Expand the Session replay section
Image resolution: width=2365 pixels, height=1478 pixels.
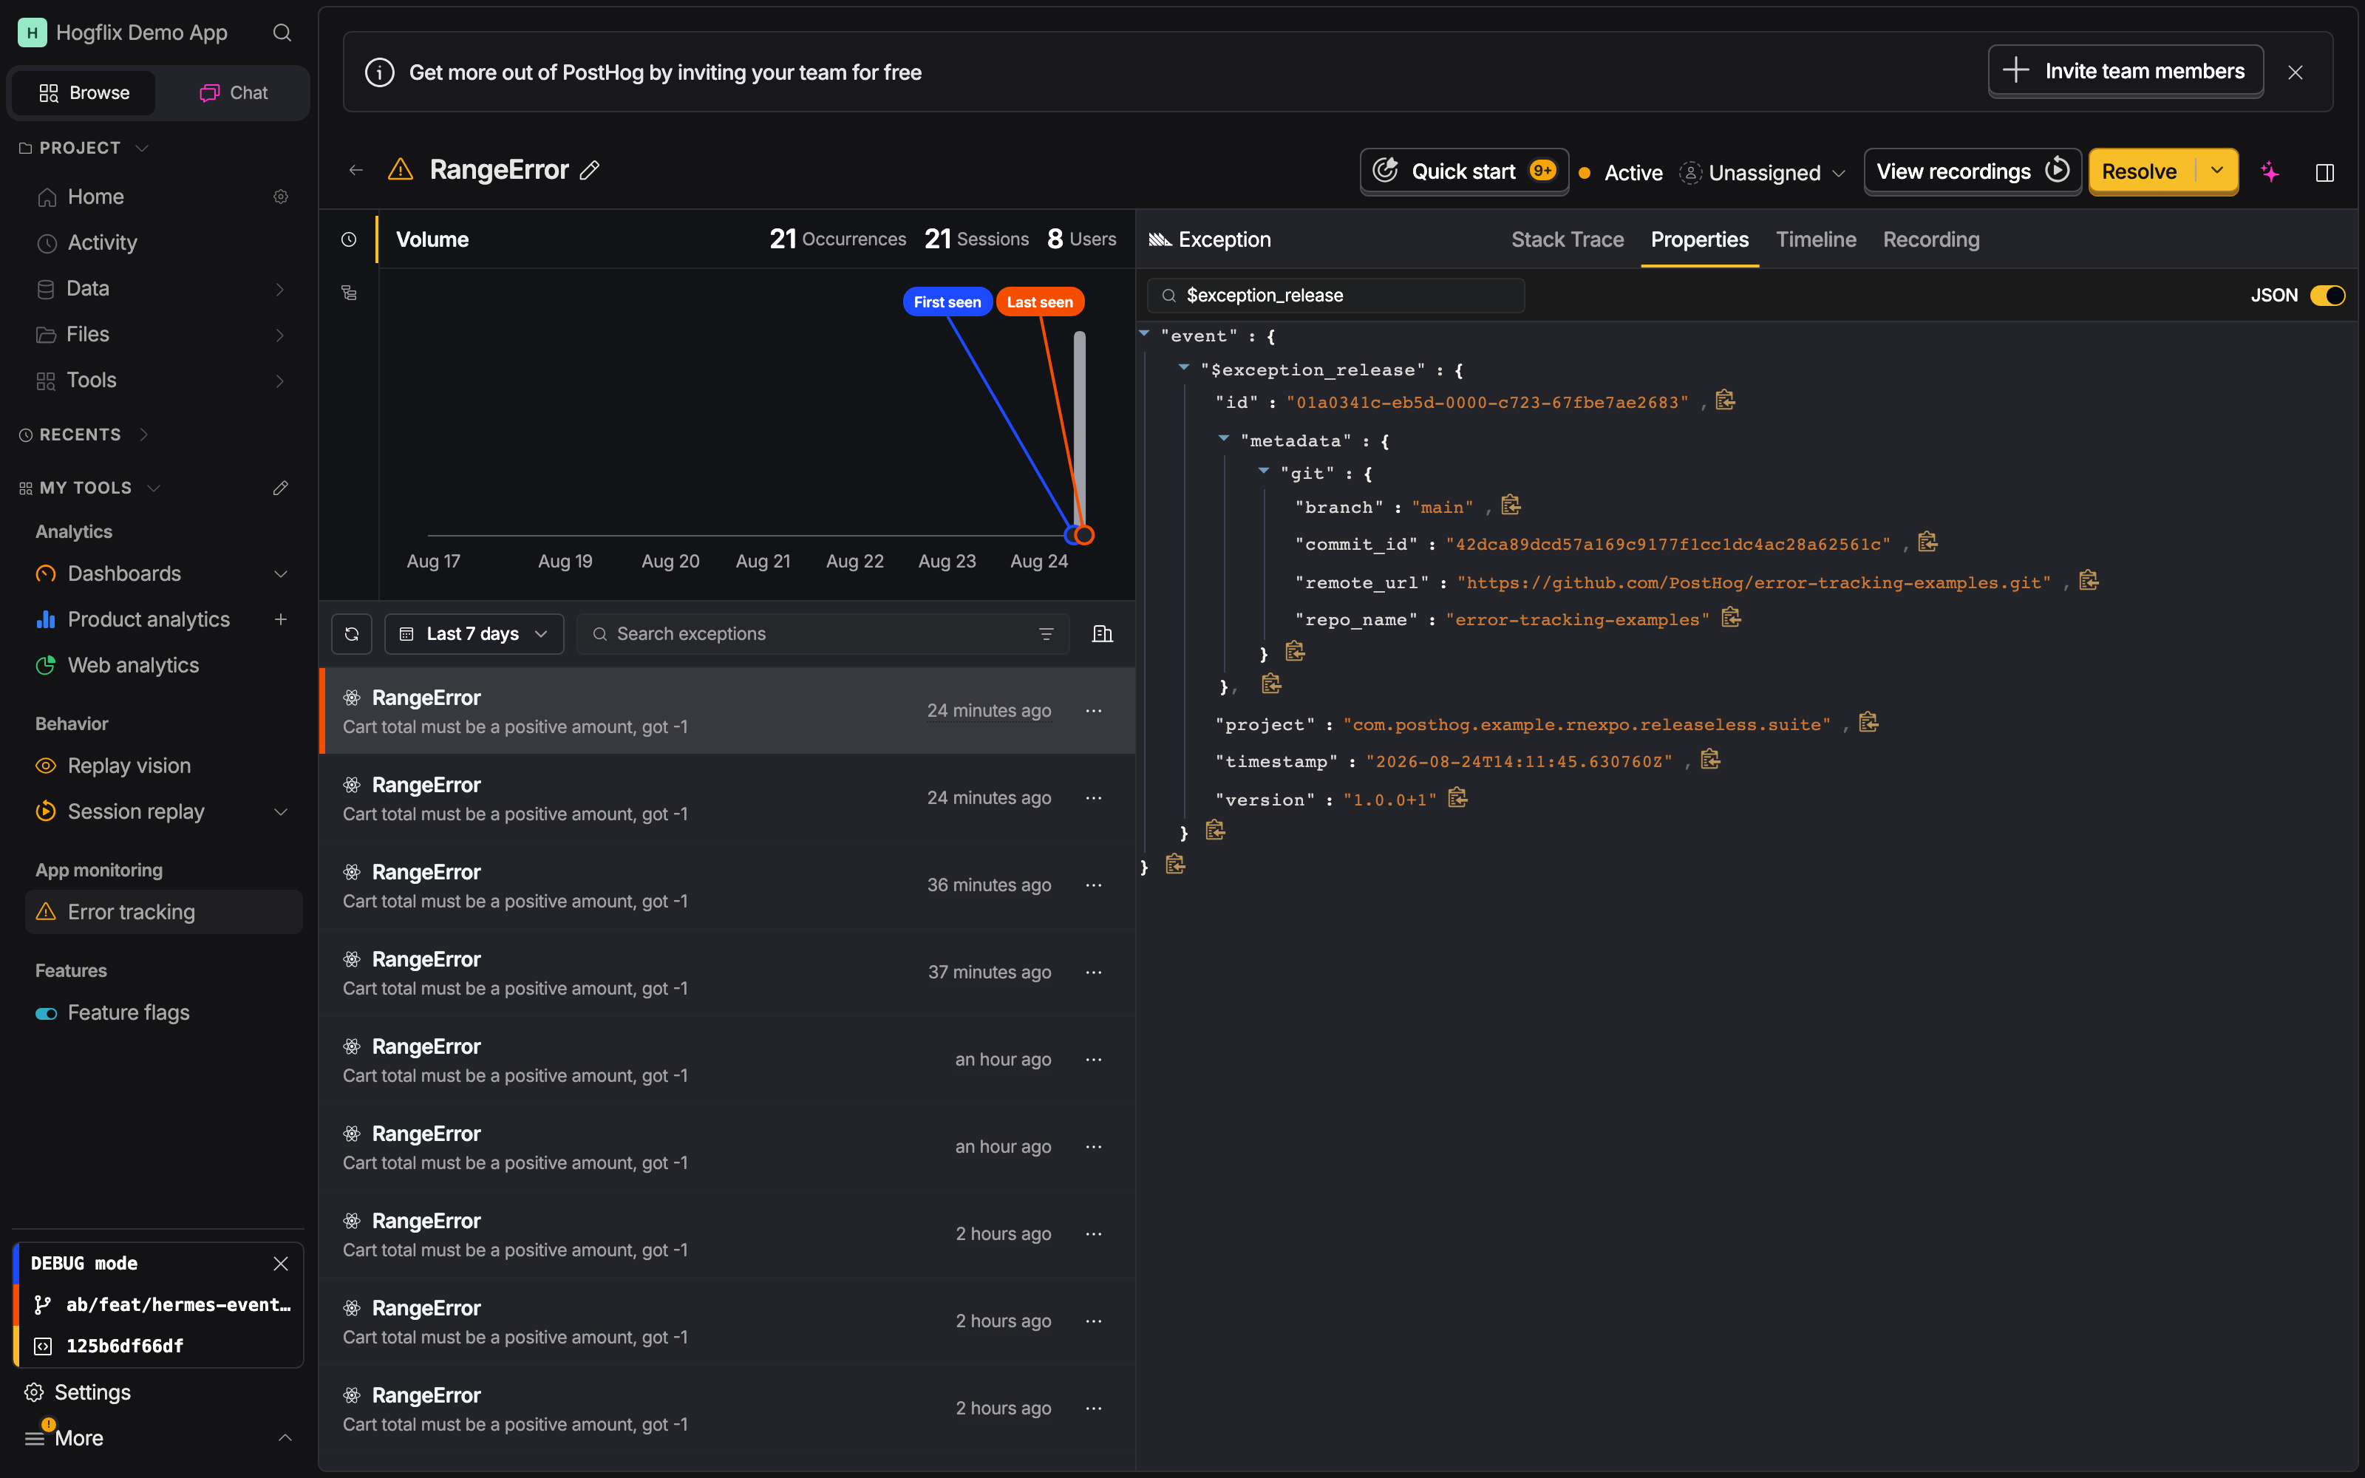pyautogui.click(x=281, y=811)
